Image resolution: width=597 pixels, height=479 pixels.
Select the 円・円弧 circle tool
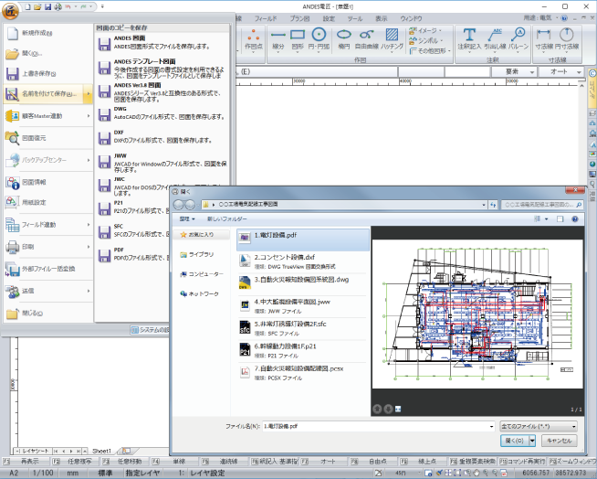[x=319, y=39]
